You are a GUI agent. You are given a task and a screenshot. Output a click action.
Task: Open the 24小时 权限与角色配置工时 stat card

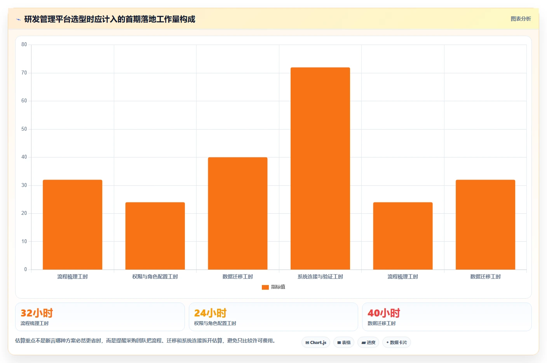pyautogui.click(x=273, y=317)
